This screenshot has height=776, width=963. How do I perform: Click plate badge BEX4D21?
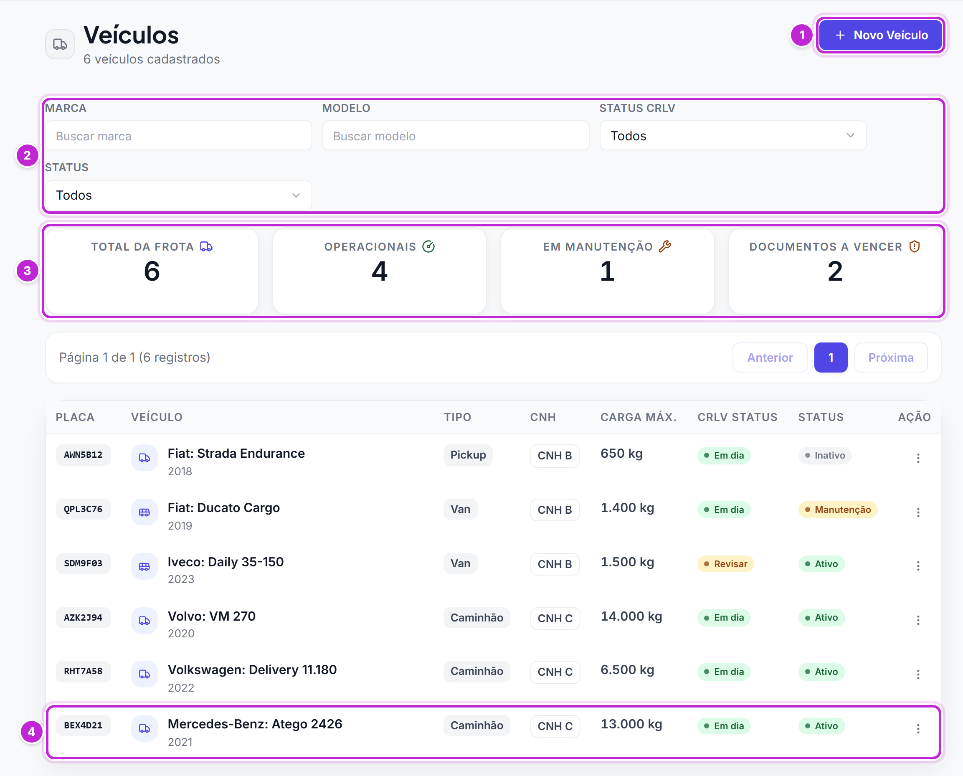point(83,725)
